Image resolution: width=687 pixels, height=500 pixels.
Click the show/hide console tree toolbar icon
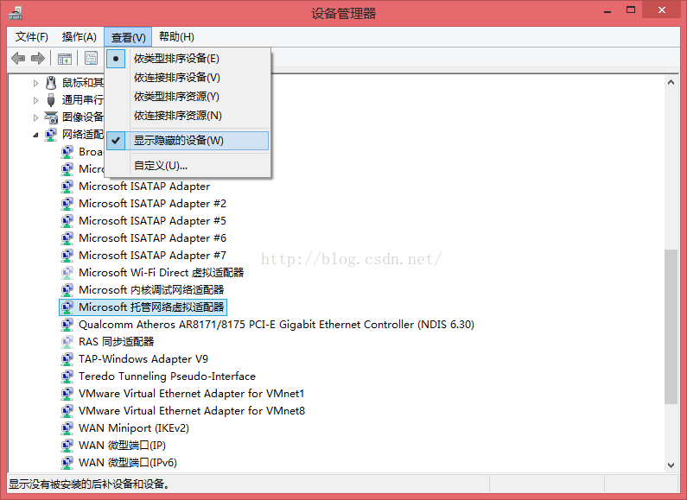(65, 58)
